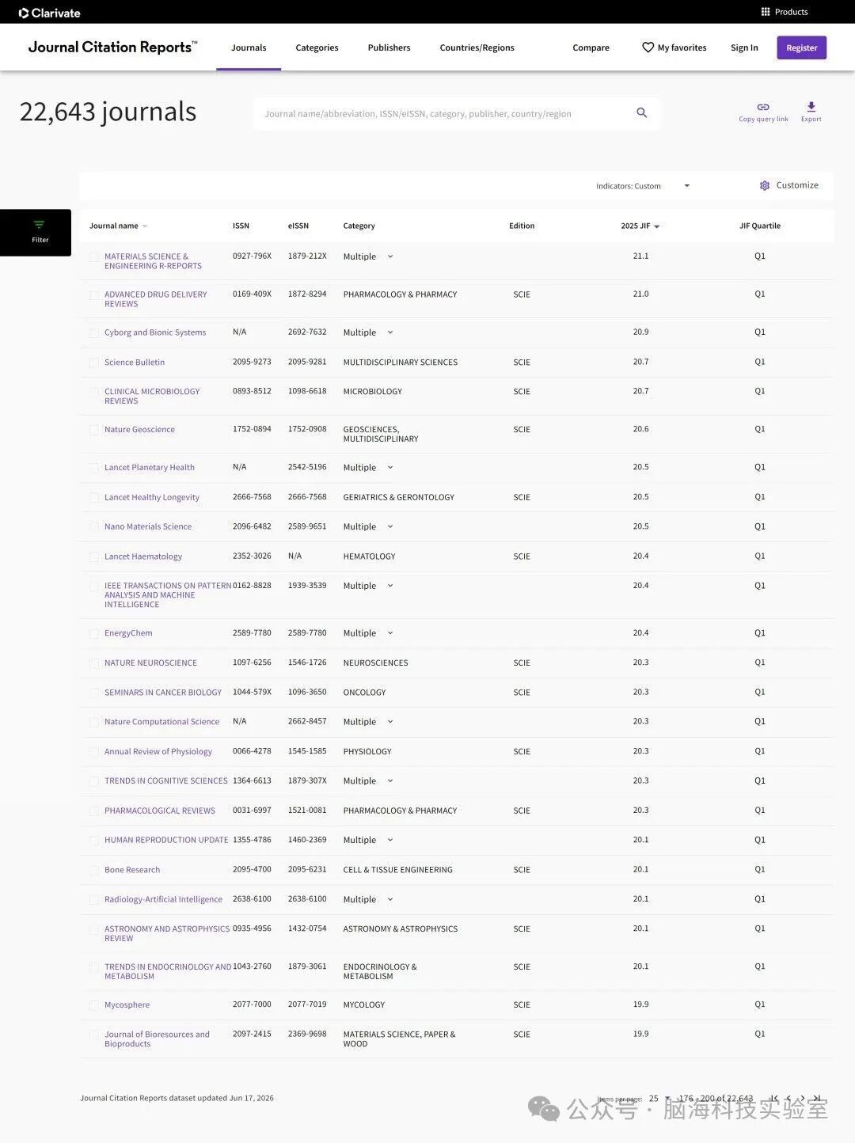This screenshot has height=1143, width=855.
Task: Switch to the Categories tab
Action: point(317,47)
